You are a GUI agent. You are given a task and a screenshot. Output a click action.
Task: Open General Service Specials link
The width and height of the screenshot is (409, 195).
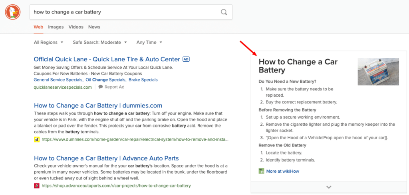click(58, 80)
